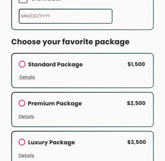
Task: Click the $3,500 price label
Action: 136,142
